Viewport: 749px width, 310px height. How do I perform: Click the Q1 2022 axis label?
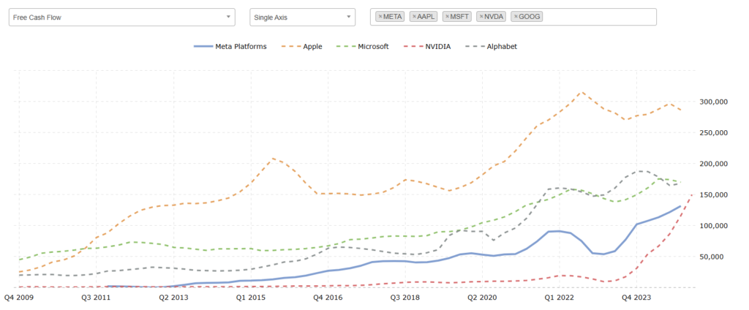click(560, 298)
